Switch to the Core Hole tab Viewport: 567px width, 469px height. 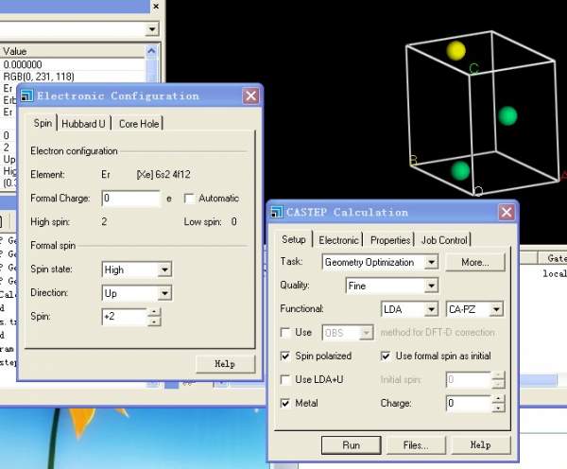click(139, 124)
